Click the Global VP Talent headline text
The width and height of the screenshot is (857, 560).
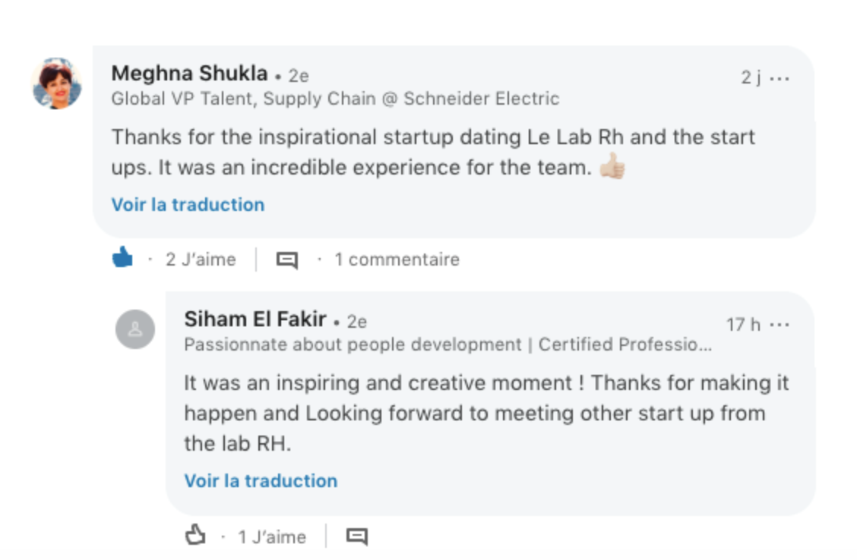(x=335, y=99)
